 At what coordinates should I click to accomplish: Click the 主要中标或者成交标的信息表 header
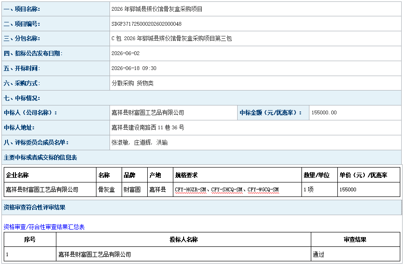pos(40,157)
